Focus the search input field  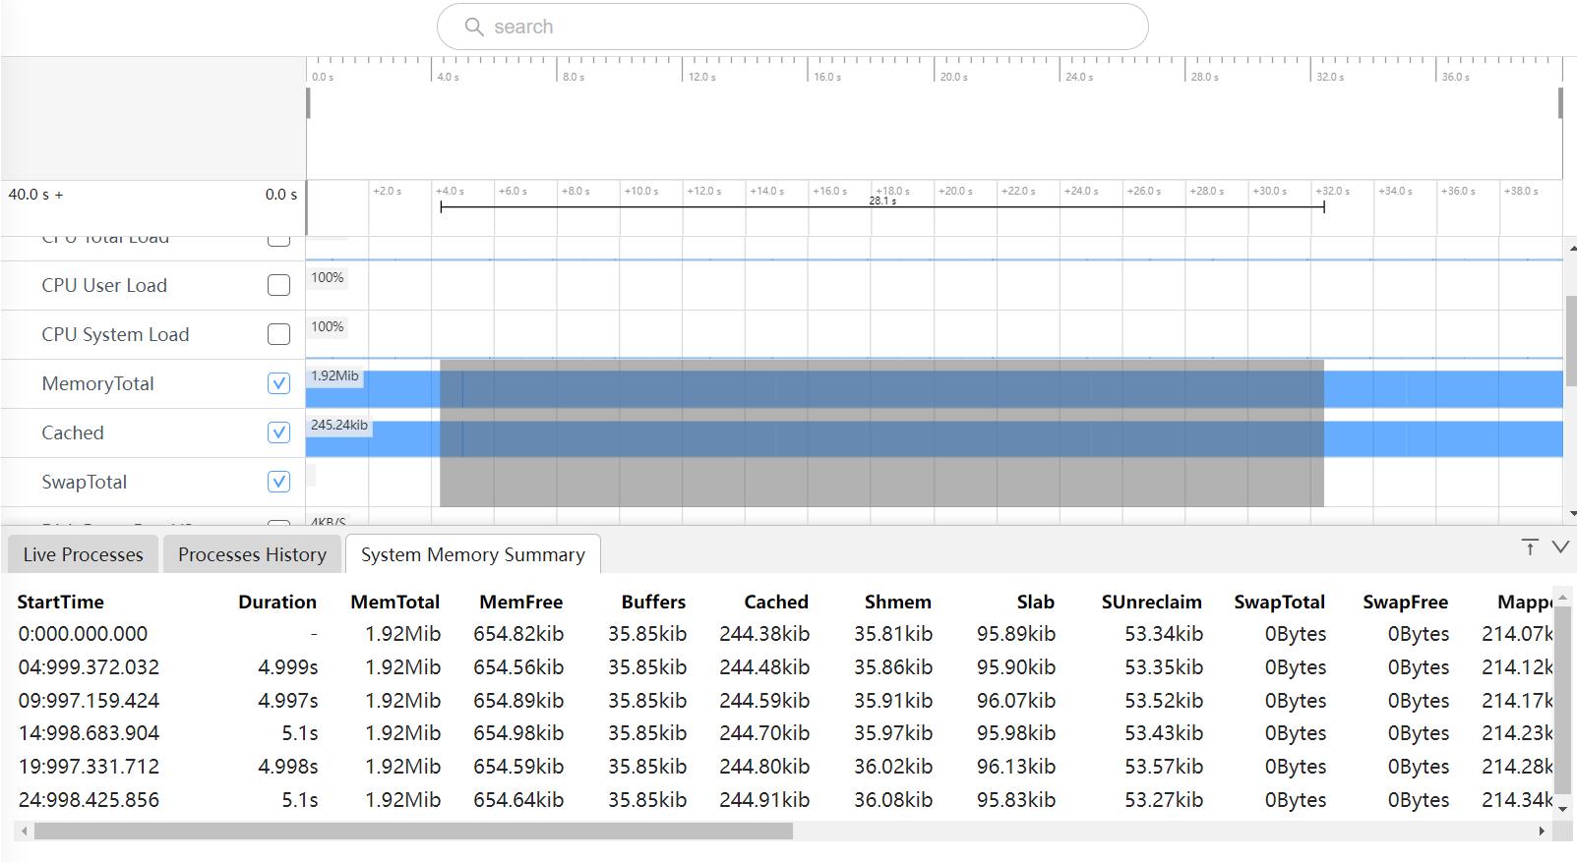point(807,27)
